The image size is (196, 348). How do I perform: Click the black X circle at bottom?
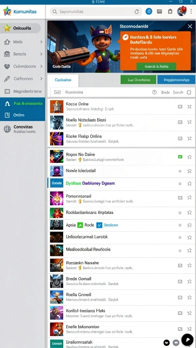coord(167,343)
